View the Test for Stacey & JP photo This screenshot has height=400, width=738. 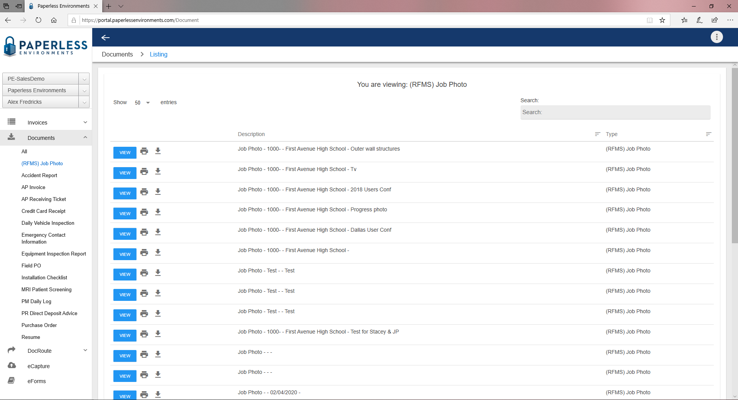click(125, 335)
